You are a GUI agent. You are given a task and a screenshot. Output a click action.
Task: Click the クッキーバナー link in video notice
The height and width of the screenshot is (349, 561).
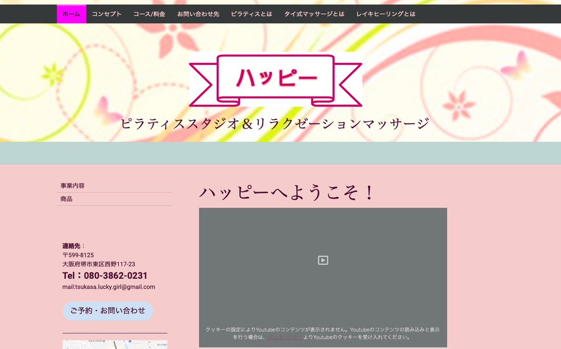[285, 337]
